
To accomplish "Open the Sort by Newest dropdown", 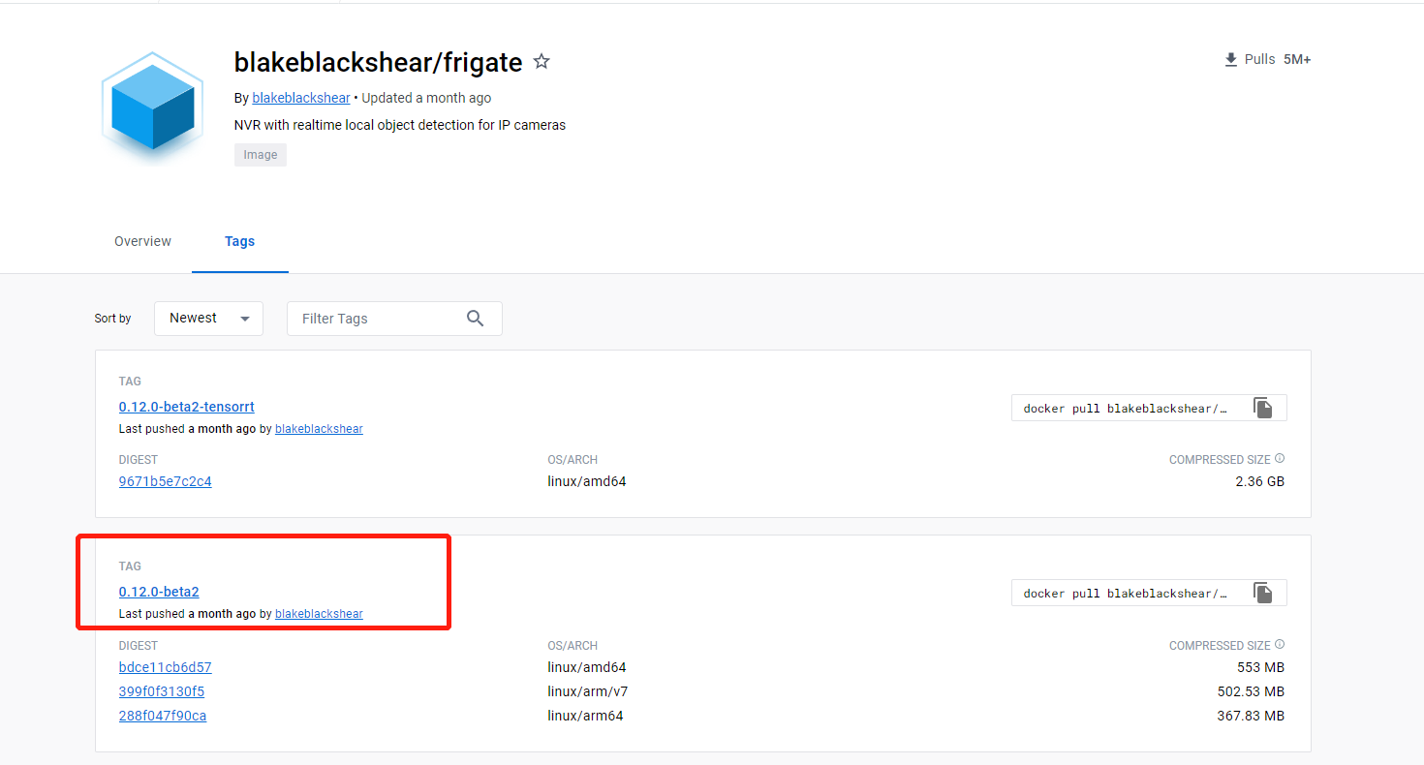I will [x=208, y=318].
